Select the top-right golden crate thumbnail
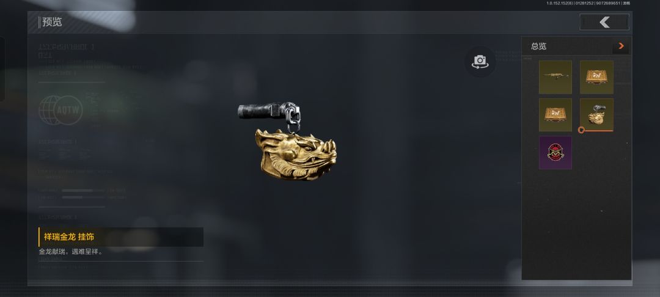Image resolution: width=660 pixels, height=297 pixels. pos(596,77)
